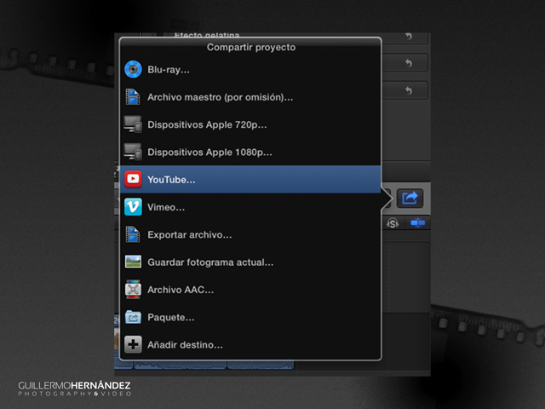This screenshot has height=409, width=545.
Task: Click the red YouTube icon
Action: [x=133, y=179]
